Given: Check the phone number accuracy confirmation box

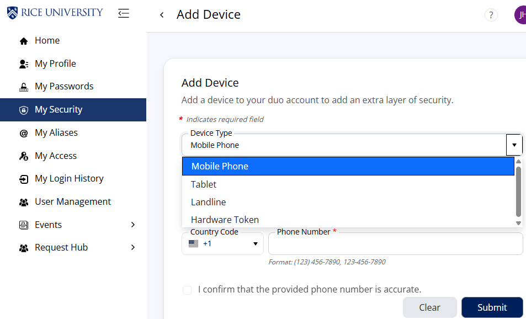Looking at the screenshot, I should 187,290.
